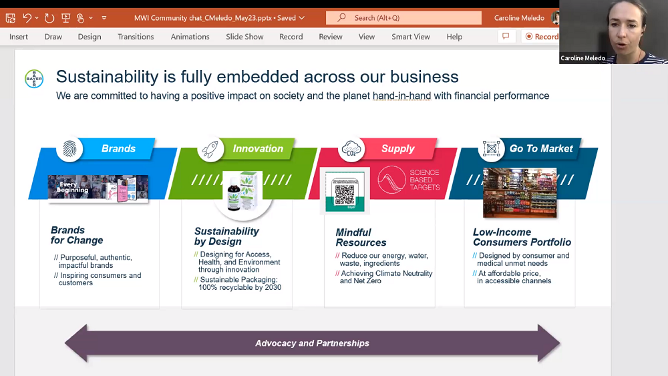Open Customize Quick Access Toolbar dropdown
This screenshot has width=668, height=376.
coord(104,18)
